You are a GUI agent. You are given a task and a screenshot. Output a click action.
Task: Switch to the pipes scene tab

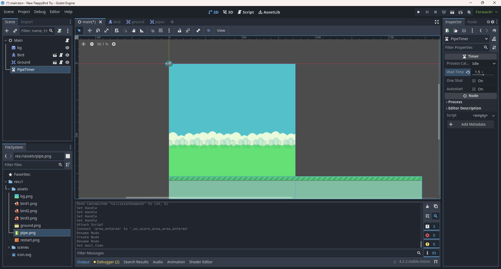(x=157, y=22)
